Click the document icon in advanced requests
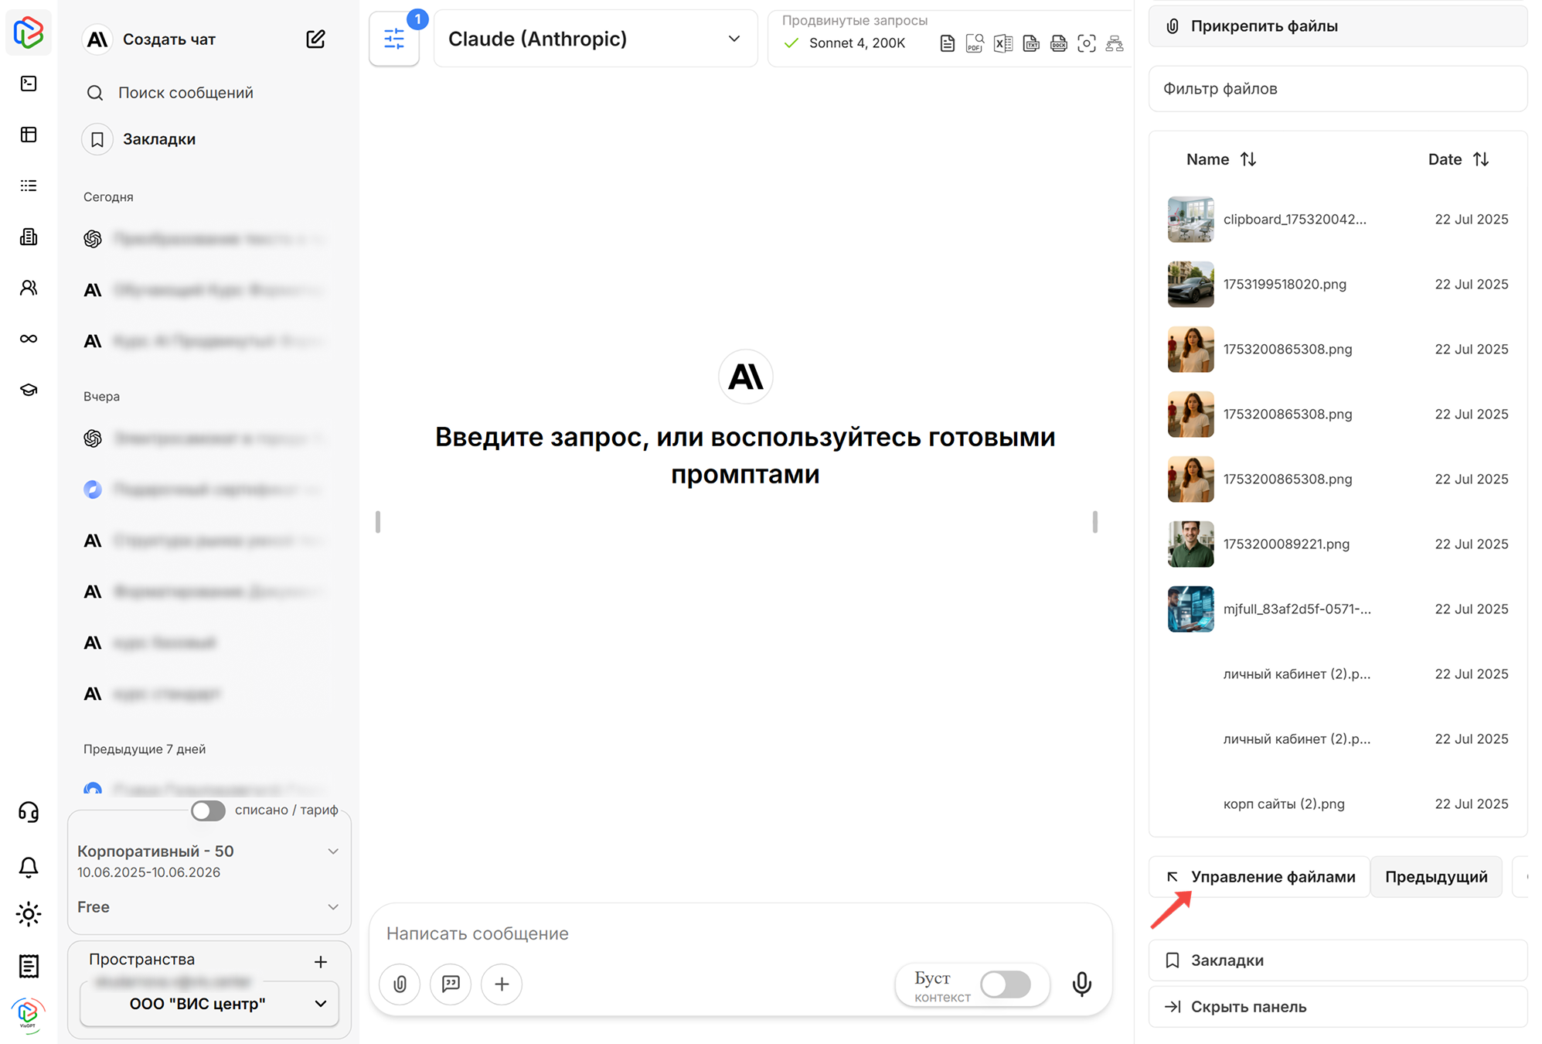Viewport: 1542px width, 1044px height. click(947, 43)
